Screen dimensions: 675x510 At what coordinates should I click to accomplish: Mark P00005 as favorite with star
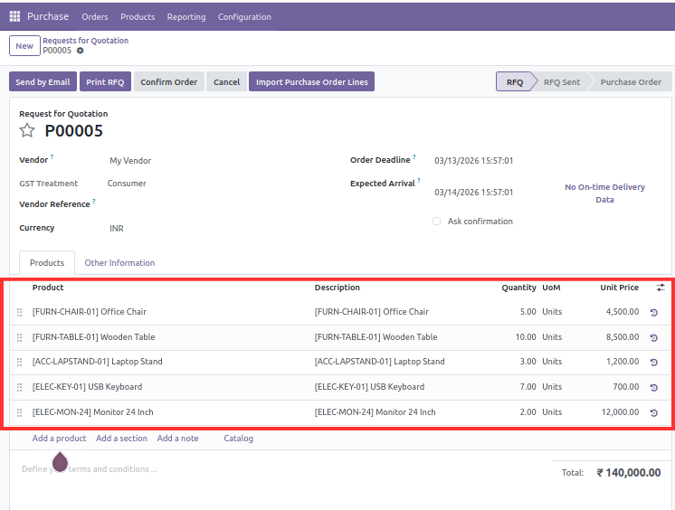click(26, 130)
